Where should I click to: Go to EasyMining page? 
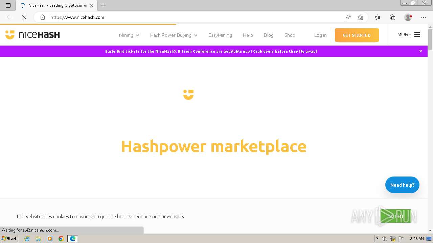pos(220,35)
